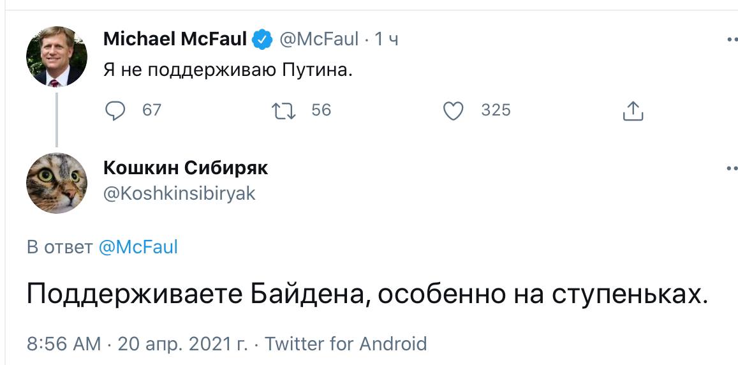Like McFaul's tweet with the heart icon
The height and width of the screenshot is (365, 738).
[453, 111]
